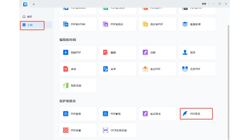
Task: Select the 表单 form tool
Action: tap(118, 69)
